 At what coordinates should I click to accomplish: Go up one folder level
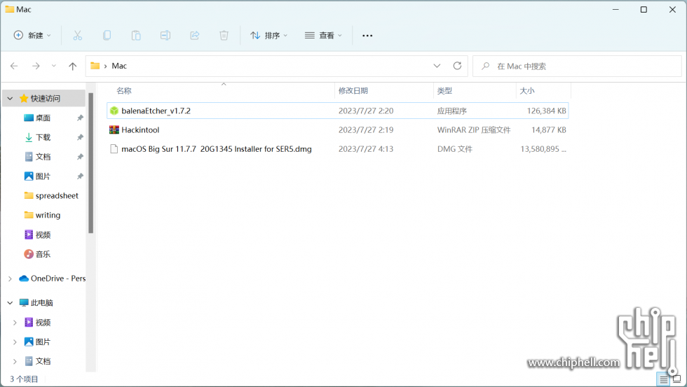click(x=73, y=66)
